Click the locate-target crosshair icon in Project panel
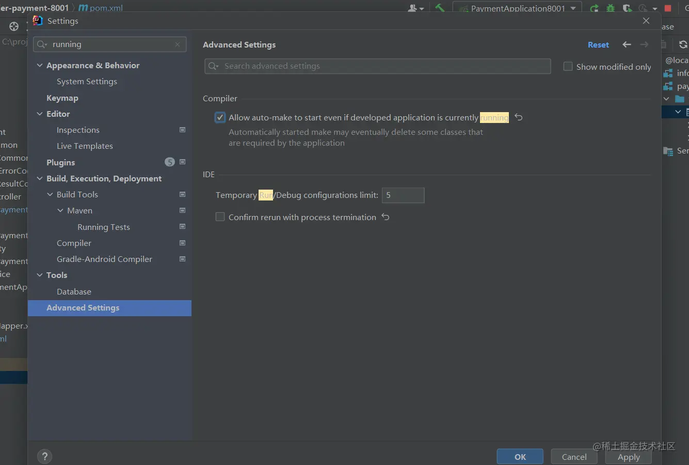 [x=14, y=26]
